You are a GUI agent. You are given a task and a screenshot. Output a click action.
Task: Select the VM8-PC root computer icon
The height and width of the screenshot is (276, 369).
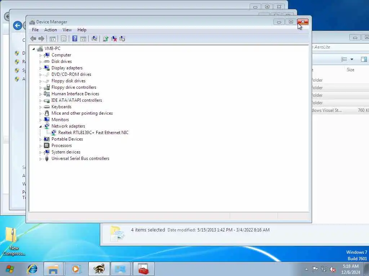pos(40,49)
